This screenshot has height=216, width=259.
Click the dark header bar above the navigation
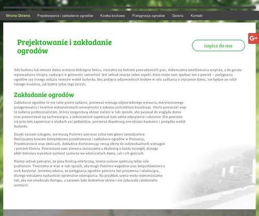click(129, 8)
